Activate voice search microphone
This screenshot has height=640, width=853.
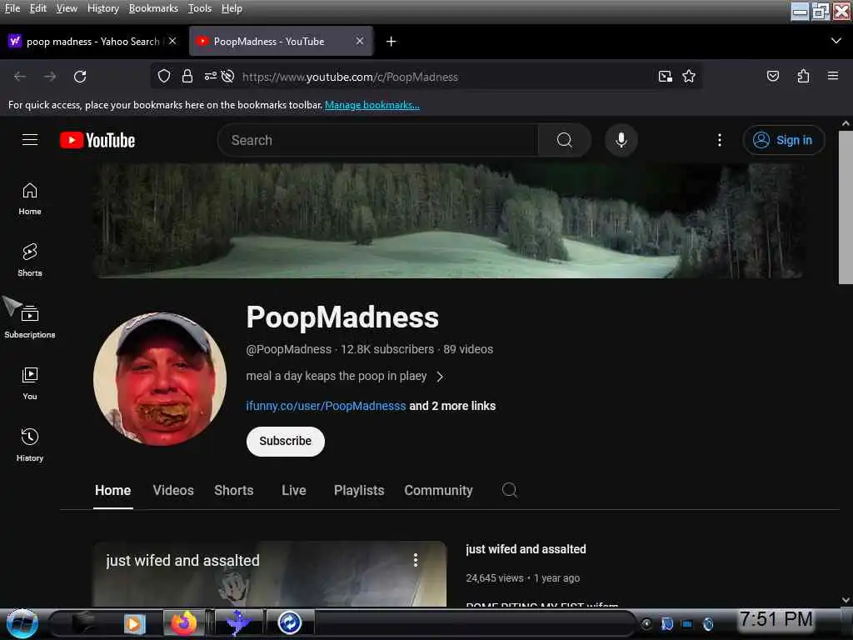621,140
